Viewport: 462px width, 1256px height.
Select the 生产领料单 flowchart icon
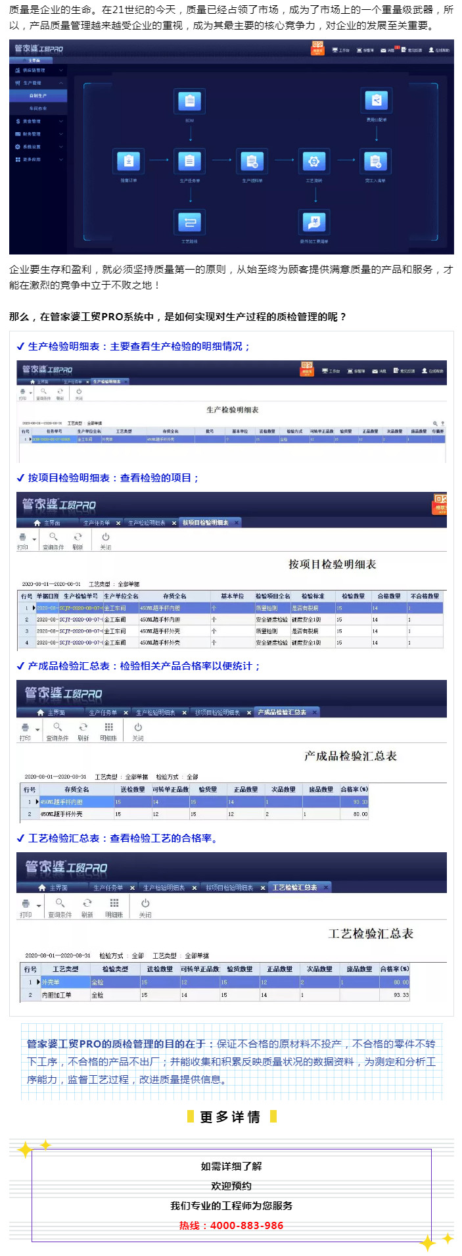252,160
